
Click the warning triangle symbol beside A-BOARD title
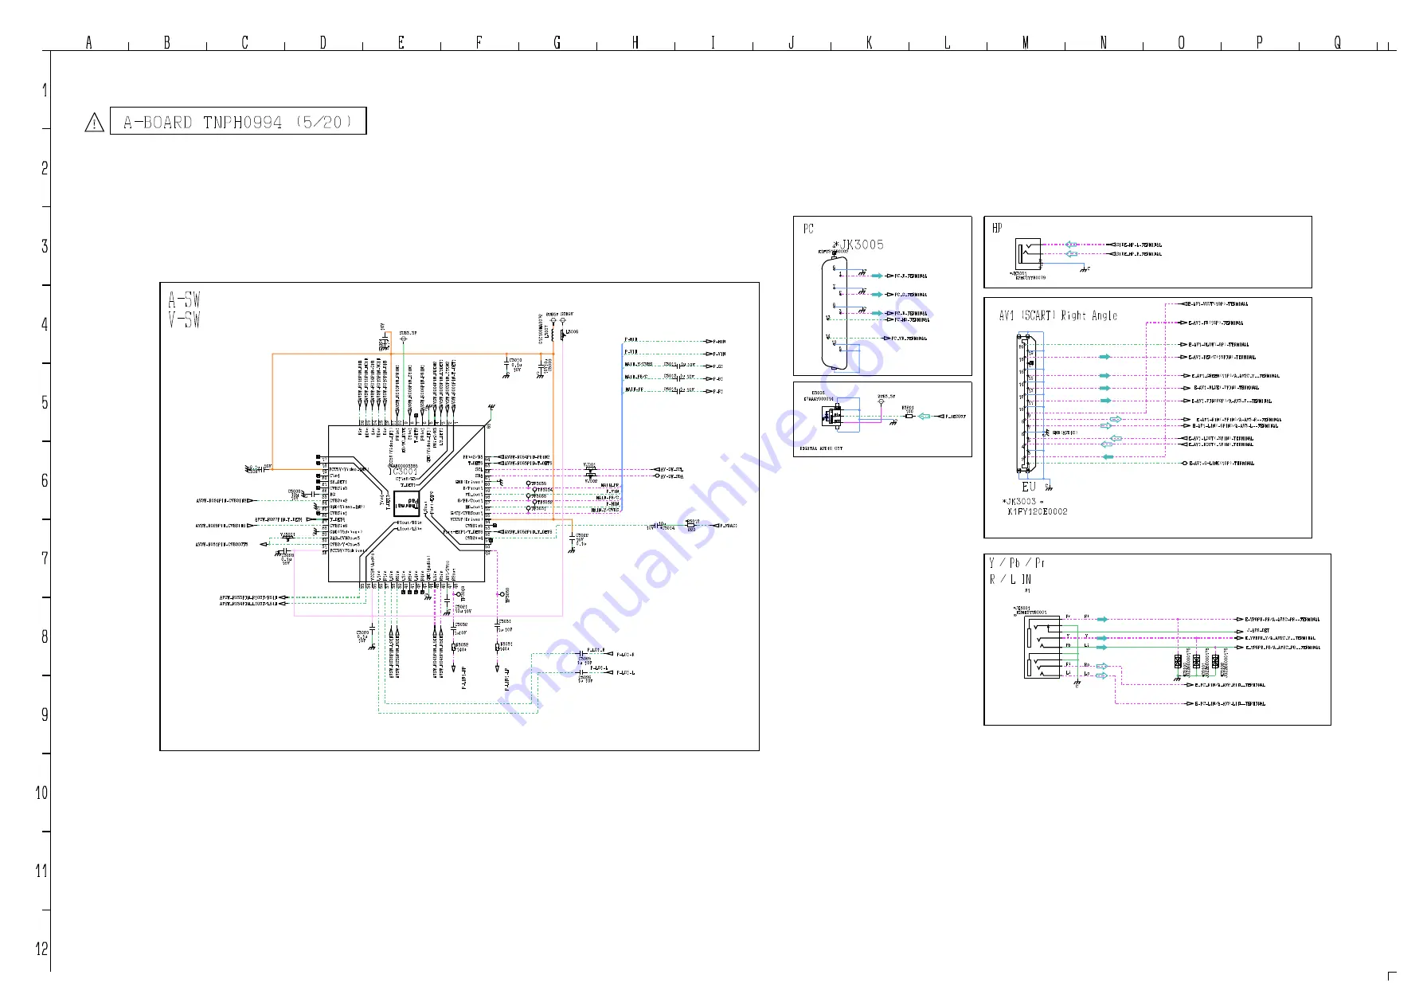(94, 123)
